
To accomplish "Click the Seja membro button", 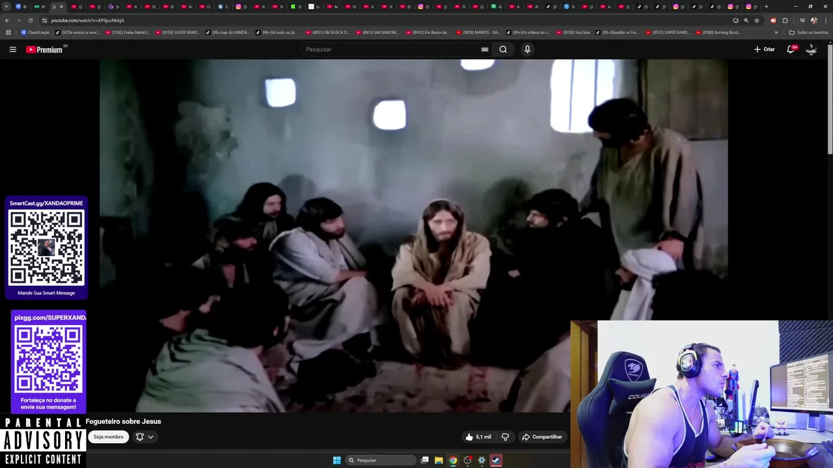I will tap(108, 437).
